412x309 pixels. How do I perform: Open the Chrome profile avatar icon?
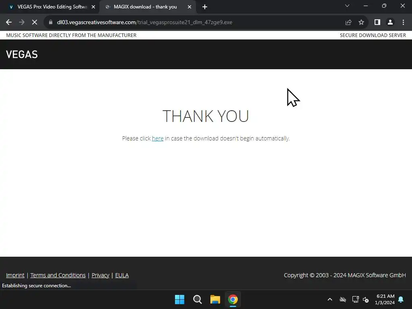click(x=390, y=23)
